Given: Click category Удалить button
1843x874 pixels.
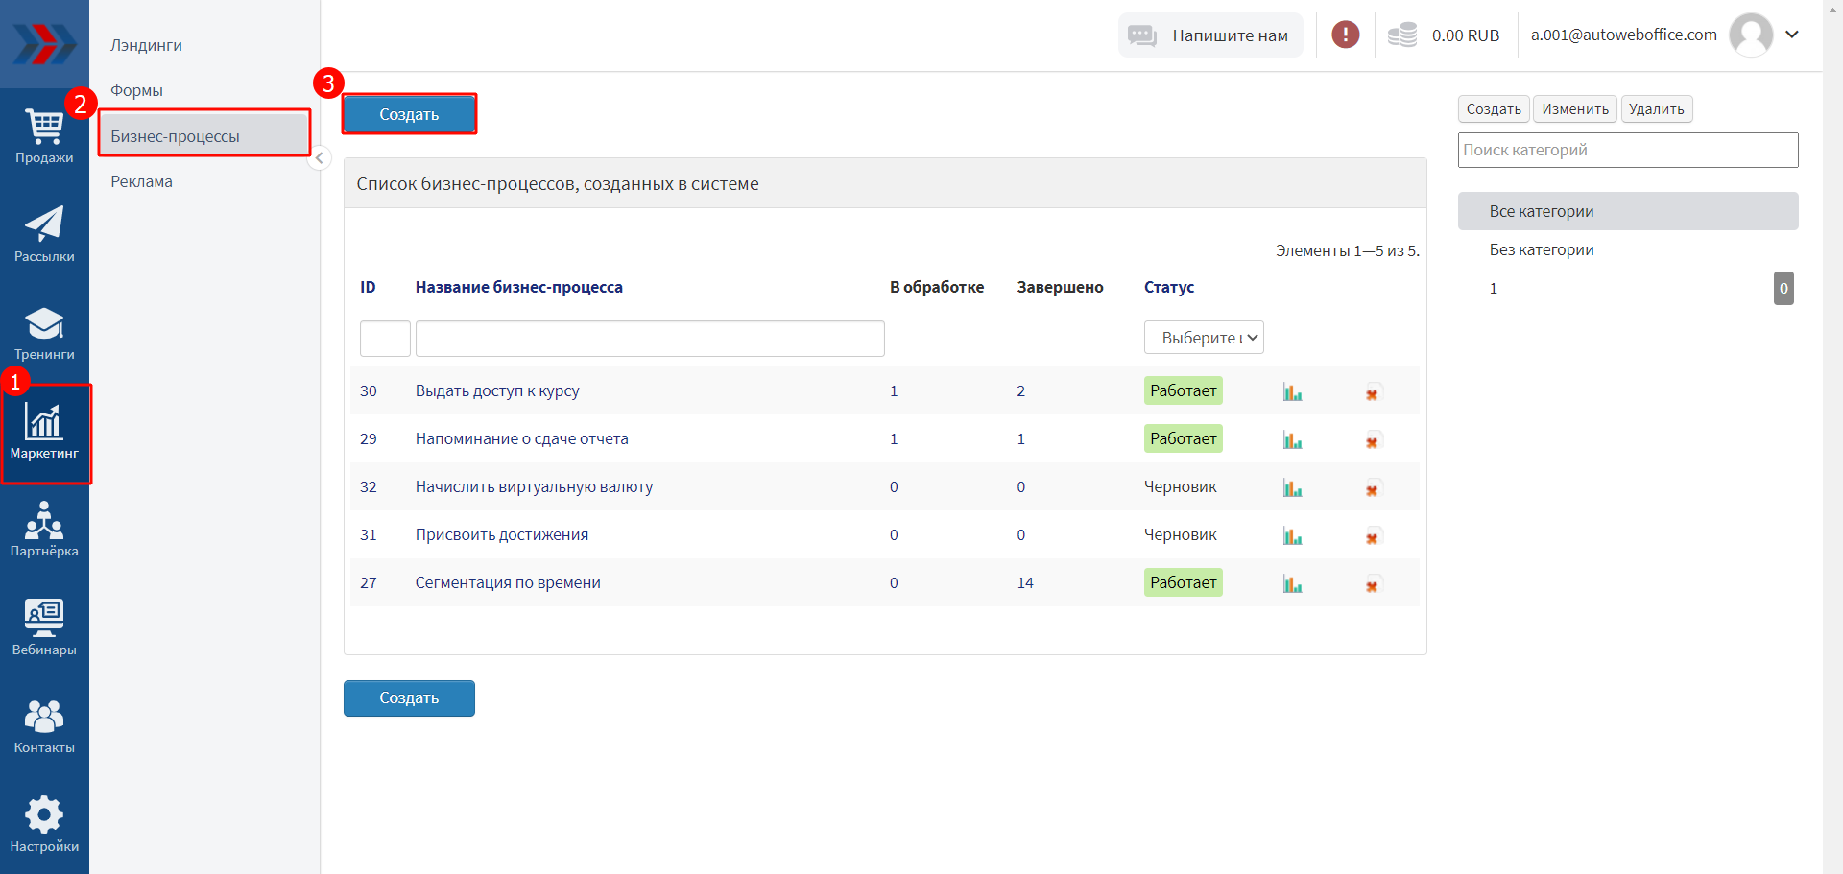Looking at the screenshot, I should coord(1656,108).
